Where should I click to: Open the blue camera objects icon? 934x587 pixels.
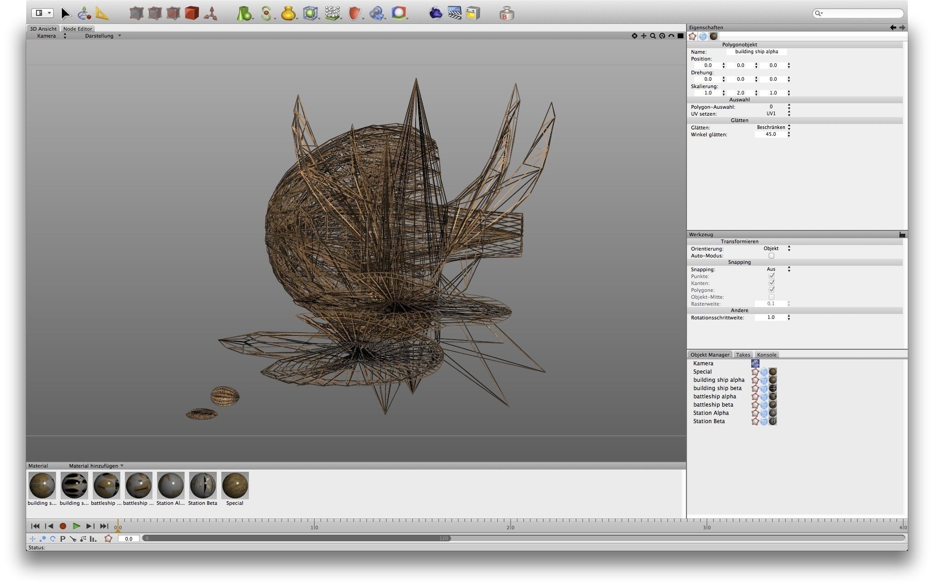pyautogui.click(x=377, y=13)
